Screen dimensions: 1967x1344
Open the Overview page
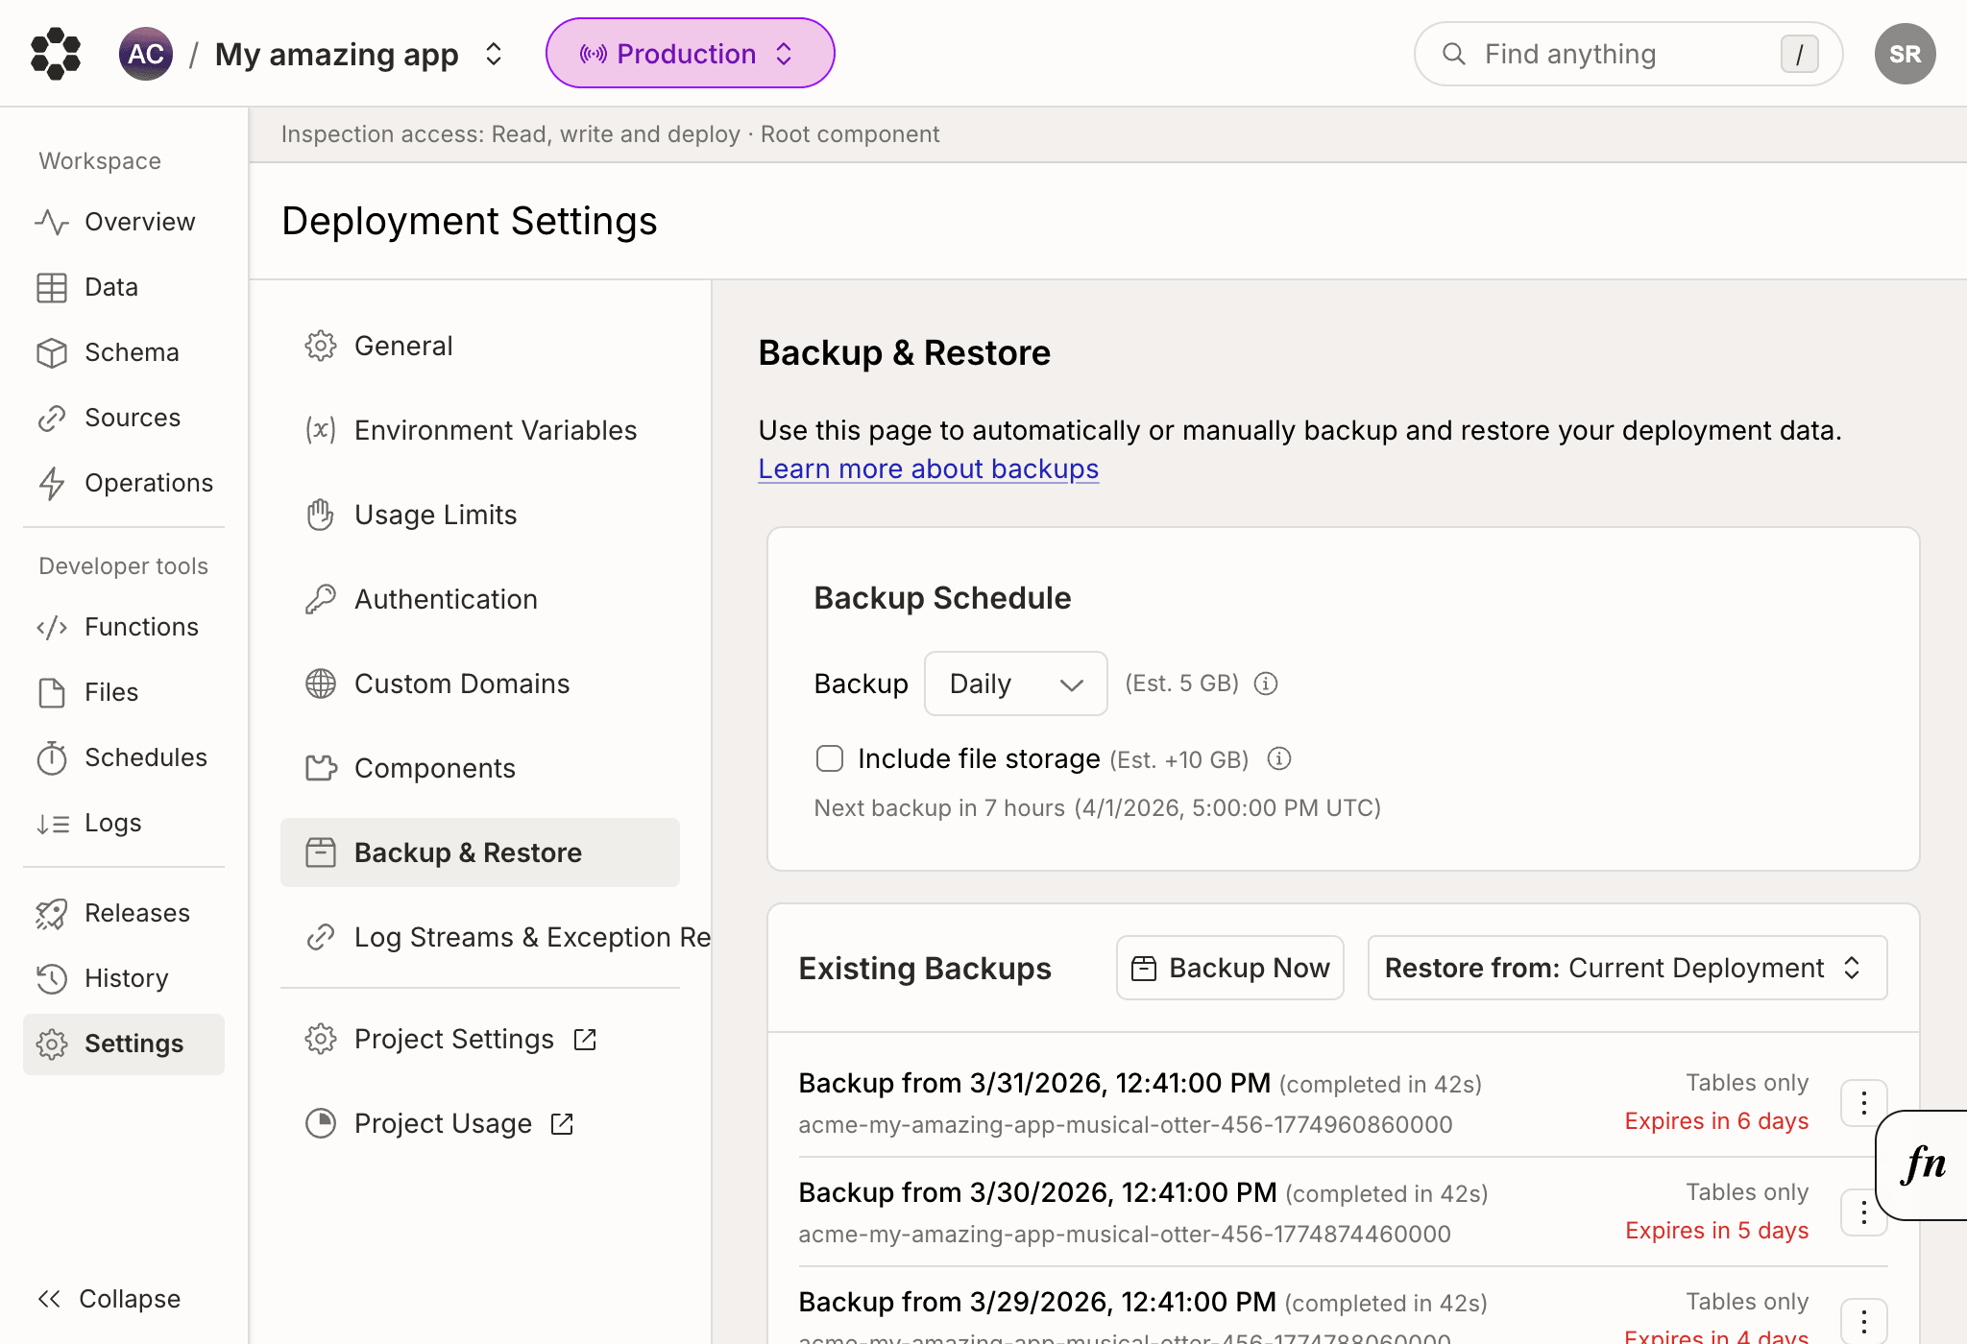124,222
